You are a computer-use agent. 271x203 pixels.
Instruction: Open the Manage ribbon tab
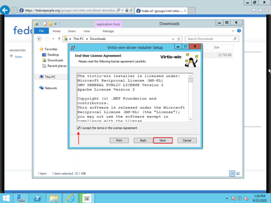pyautogui.click(x=108, y=31)
